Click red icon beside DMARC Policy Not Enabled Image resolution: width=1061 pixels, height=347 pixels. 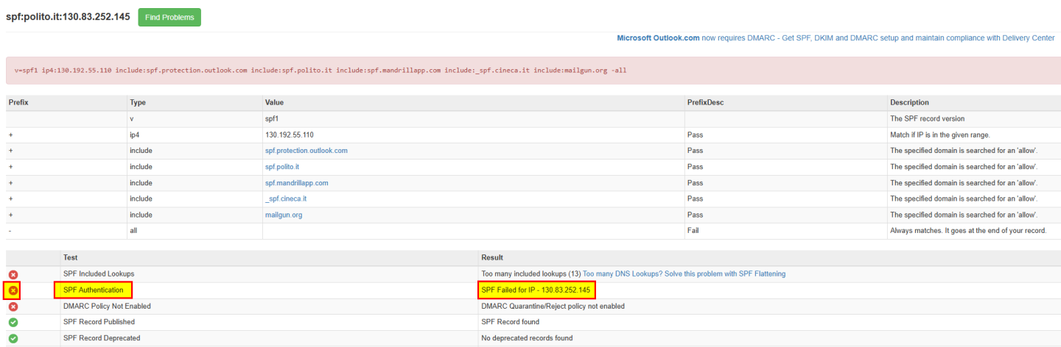point(13,307)
